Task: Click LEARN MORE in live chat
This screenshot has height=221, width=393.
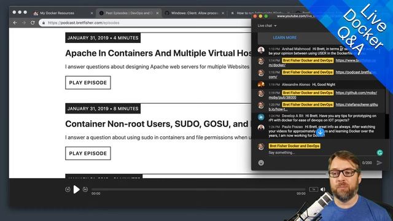Action: tap(285, 37)
